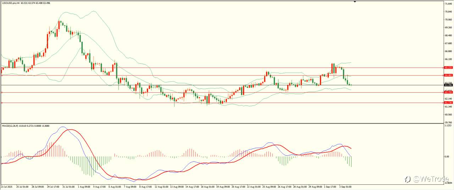Click the 70.840 price axis value
454x190 pixels.
(448, 12)
